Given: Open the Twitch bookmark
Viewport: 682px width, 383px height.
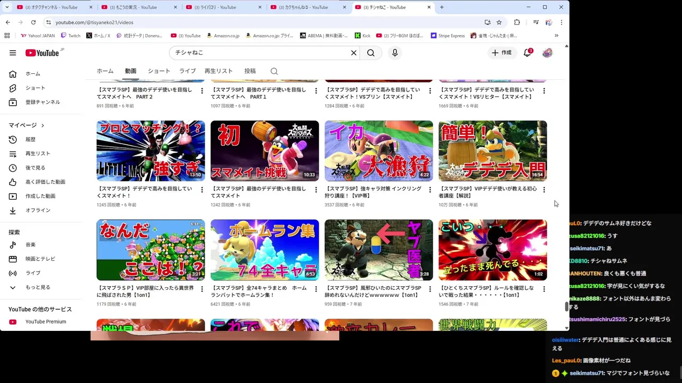Looking at the screenshot, I should point(71,36).
